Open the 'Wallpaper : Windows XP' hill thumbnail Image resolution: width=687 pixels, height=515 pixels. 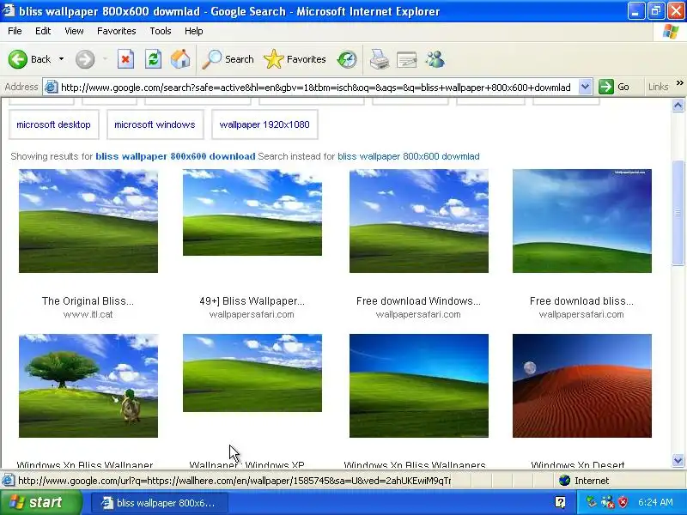pos(252,373)
